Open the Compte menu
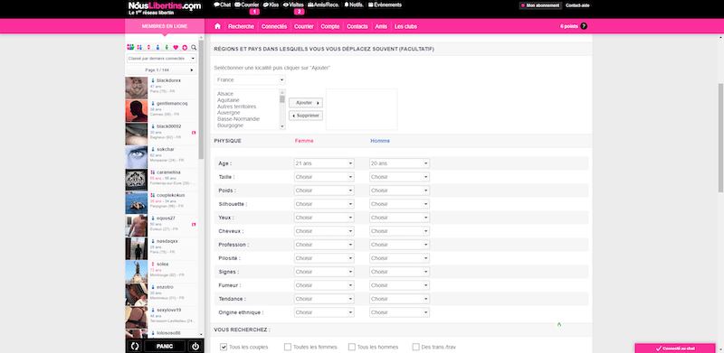 (330, 26)
